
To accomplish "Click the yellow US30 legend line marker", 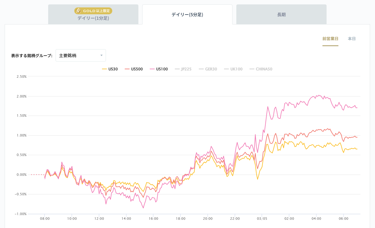I will tap(104, 69).
